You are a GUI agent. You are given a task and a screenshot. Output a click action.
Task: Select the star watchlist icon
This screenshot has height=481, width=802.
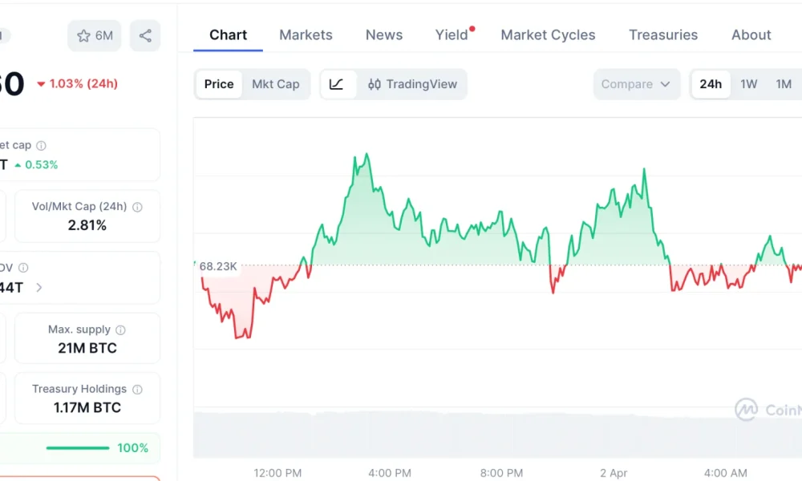(x=83, y=35)
